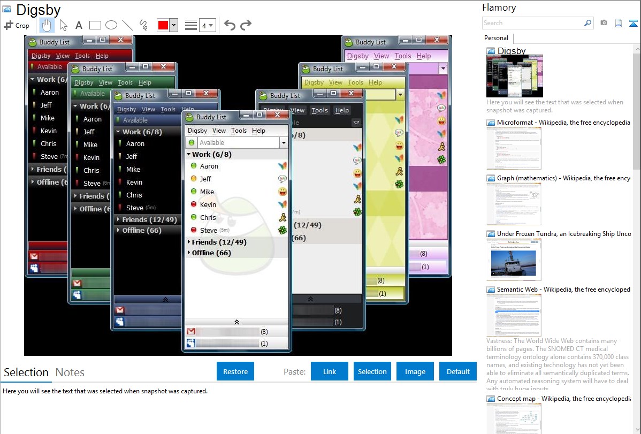The width and height of the screenshot is (641, 434).
Task: Click the green ICQ flower next to Steve
Action: tap(282, 230)
